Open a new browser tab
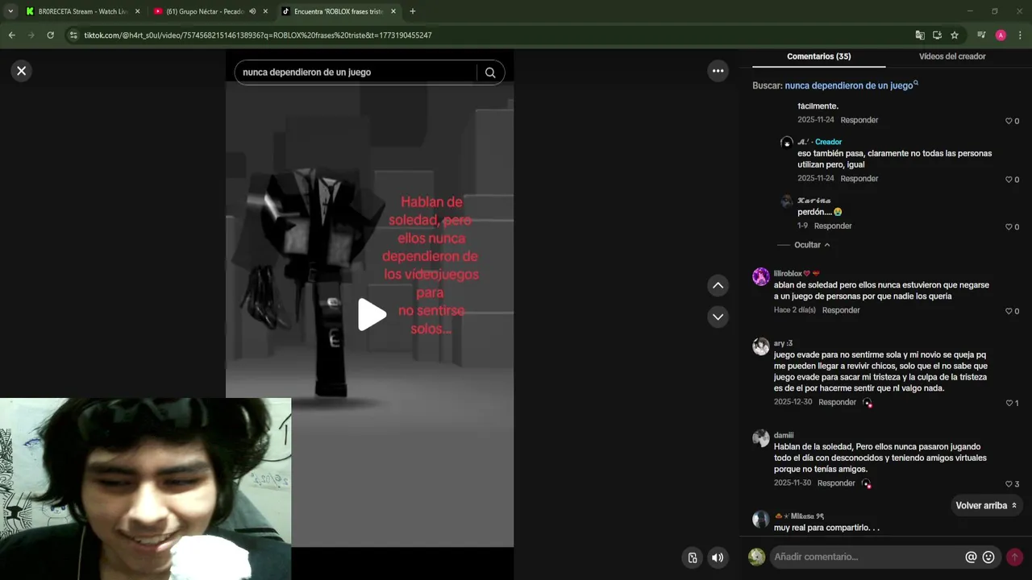This screenshot has height=580, width=1032. pos(413,11)
